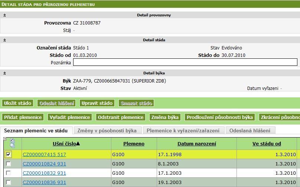The image size is (300, 187).
Task: Click the bull status value Aktivní
Action: (x=80, y=88)
